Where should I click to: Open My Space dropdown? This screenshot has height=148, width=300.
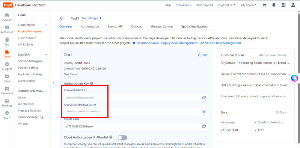(249, 5)
